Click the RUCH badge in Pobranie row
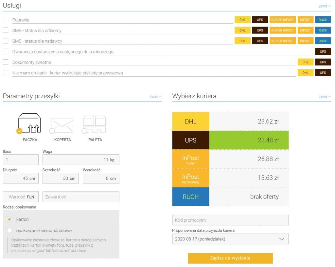 tap(323, 20)
